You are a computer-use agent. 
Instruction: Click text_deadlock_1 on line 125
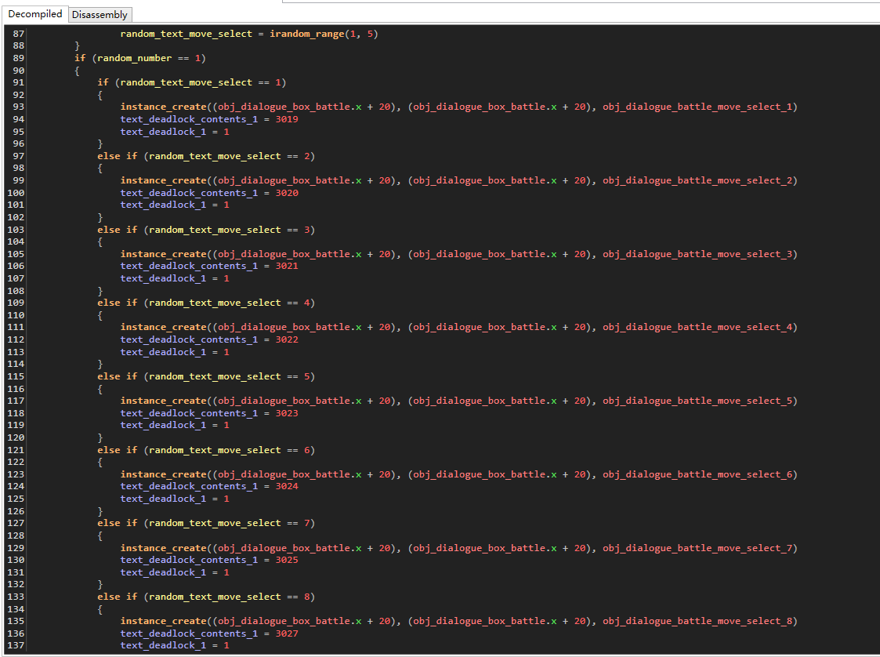point(162,499)
